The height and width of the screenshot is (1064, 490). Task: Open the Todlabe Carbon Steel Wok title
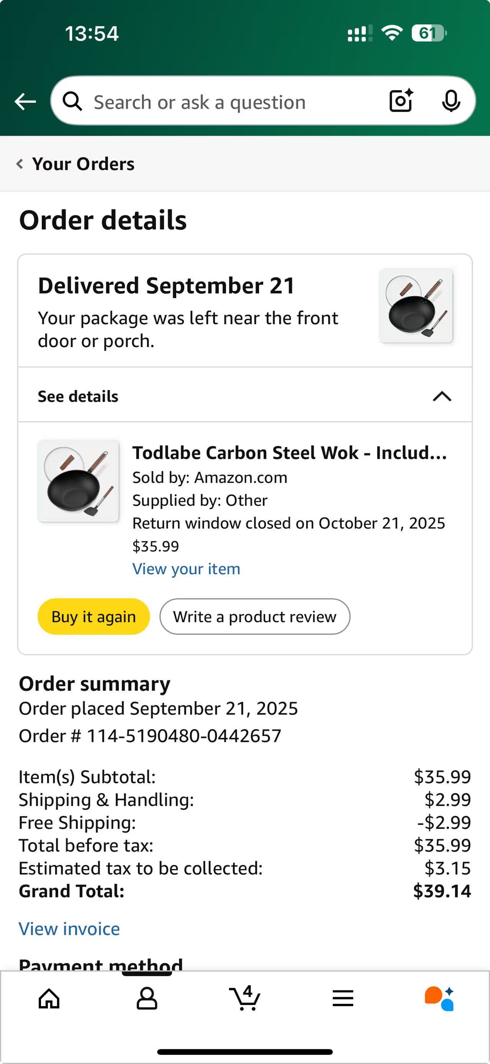coord(289,453)
